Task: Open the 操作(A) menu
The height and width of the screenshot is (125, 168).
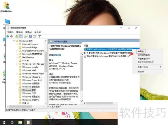Action: tap(19, 32)
